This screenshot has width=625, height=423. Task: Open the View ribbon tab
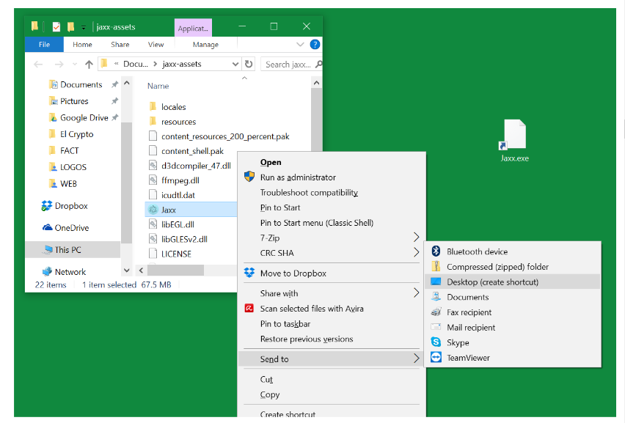coord(156,45)
